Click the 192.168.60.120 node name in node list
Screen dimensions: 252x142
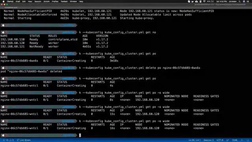13,43
